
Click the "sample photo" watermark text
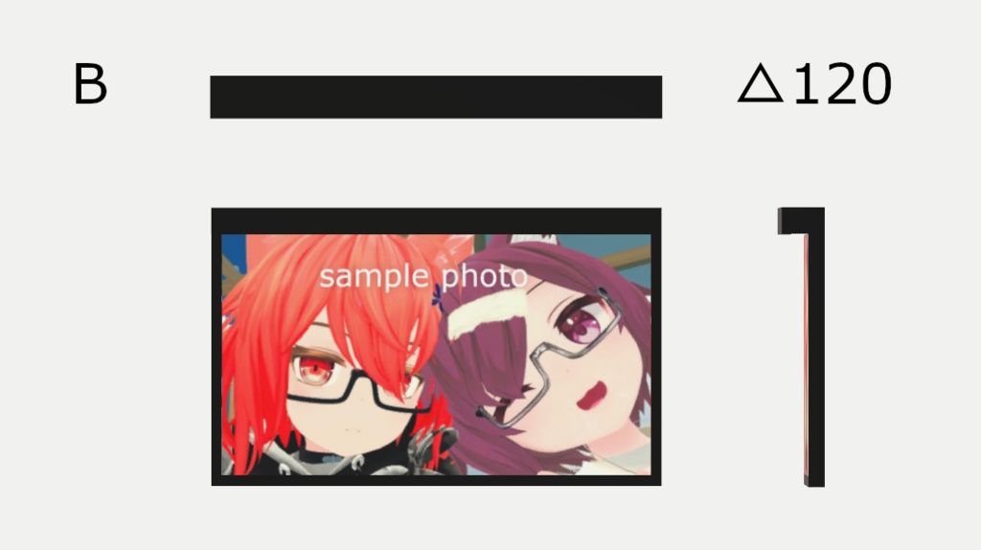(x=422, y=276)
